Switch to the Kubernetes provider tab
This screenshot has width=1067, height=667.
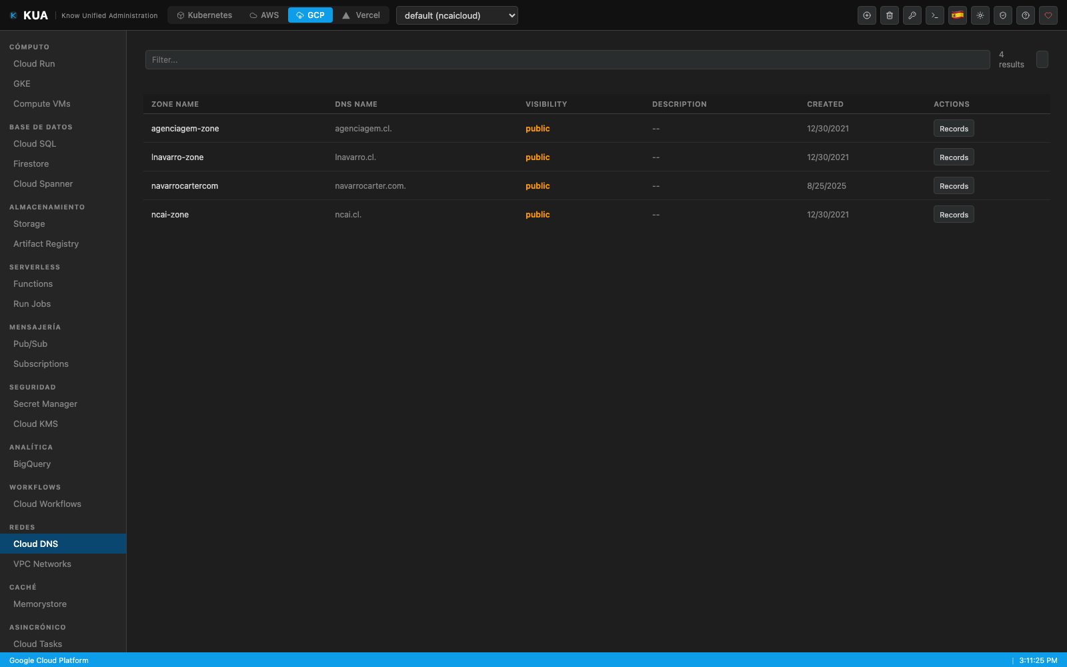click(x=205, y=15)
